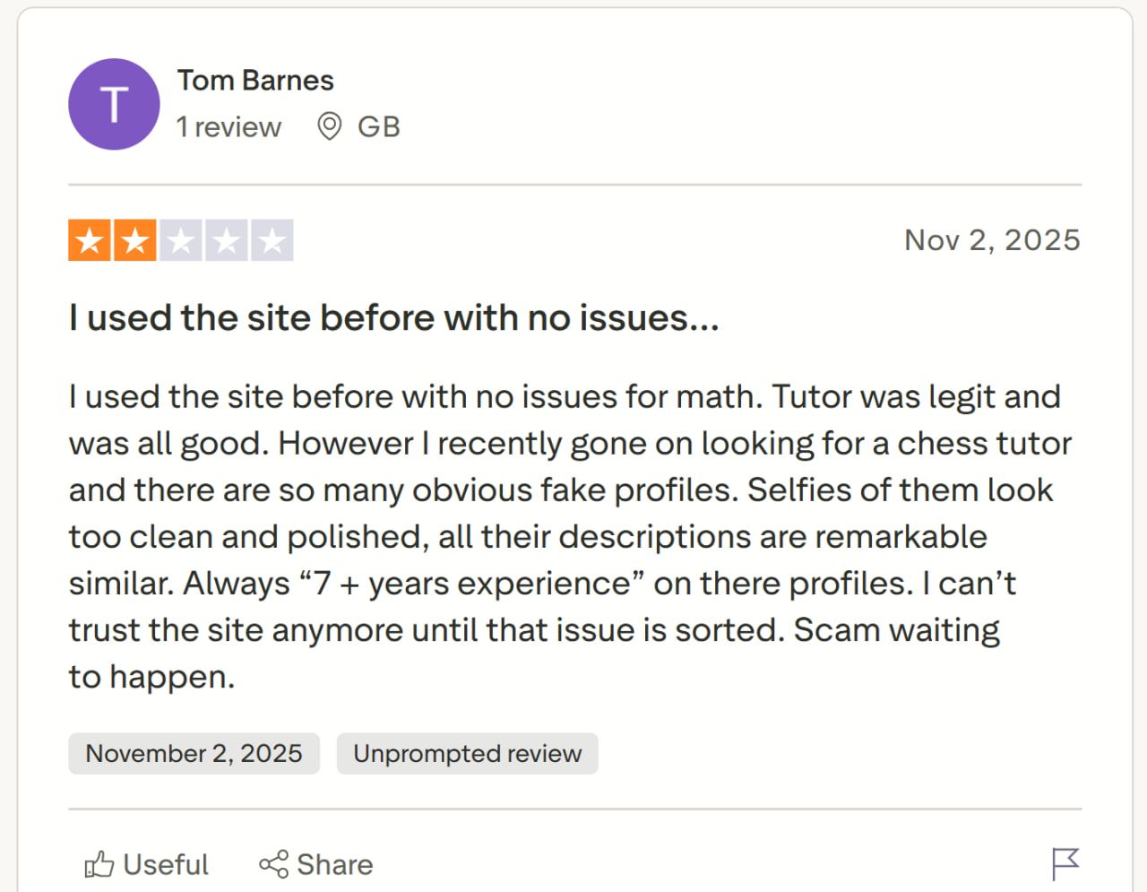Click the third grey rating star

[x=181, y=240]
